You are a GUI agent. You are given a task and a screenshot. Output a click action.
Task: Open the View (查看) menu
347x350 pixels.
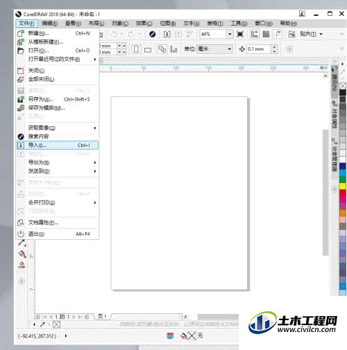[x=73, y=24]
